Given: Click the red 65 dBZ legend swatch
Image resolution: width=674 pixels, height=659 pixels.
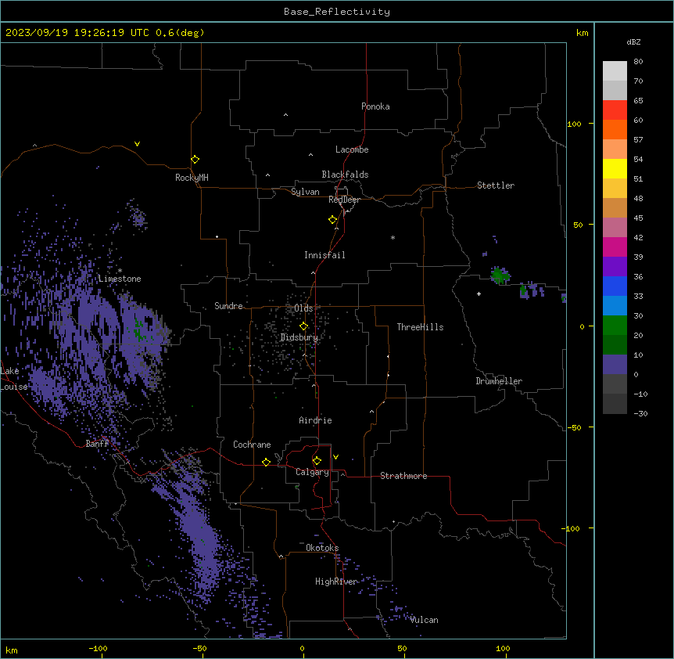Looking at the screenshot, I should (615, 110).
